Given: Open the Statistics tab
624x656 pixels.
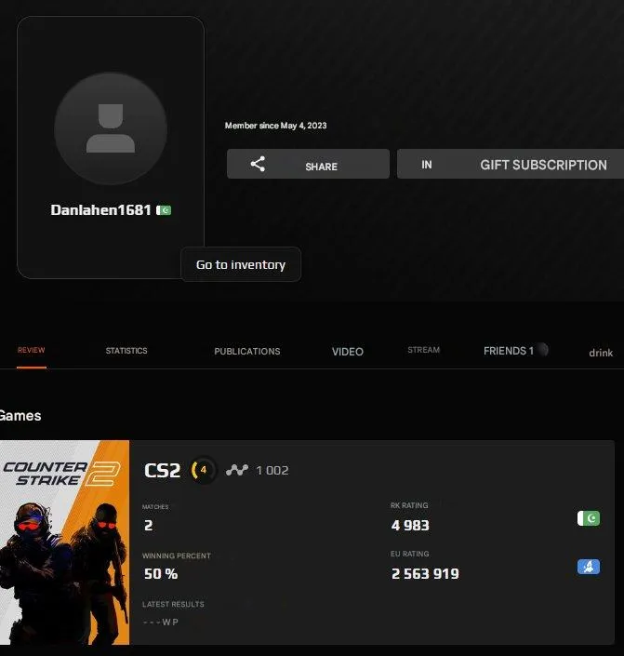Looking at the screenshot, I should pyautogui.click(x=126, y=351).
